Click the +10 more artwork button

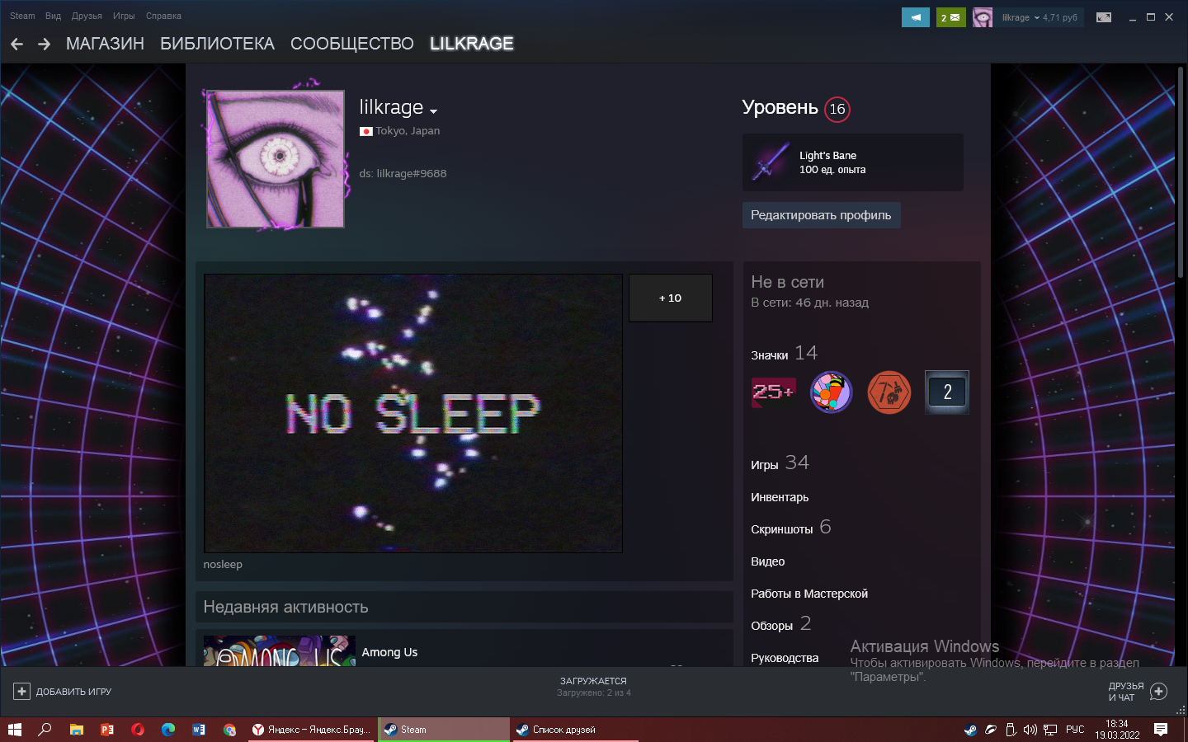click(x=671, y=298)
